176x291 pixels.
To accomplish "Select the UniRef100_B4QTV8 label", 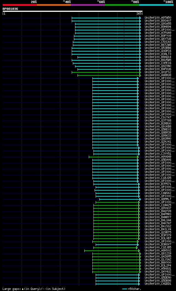I will point(158,211).
